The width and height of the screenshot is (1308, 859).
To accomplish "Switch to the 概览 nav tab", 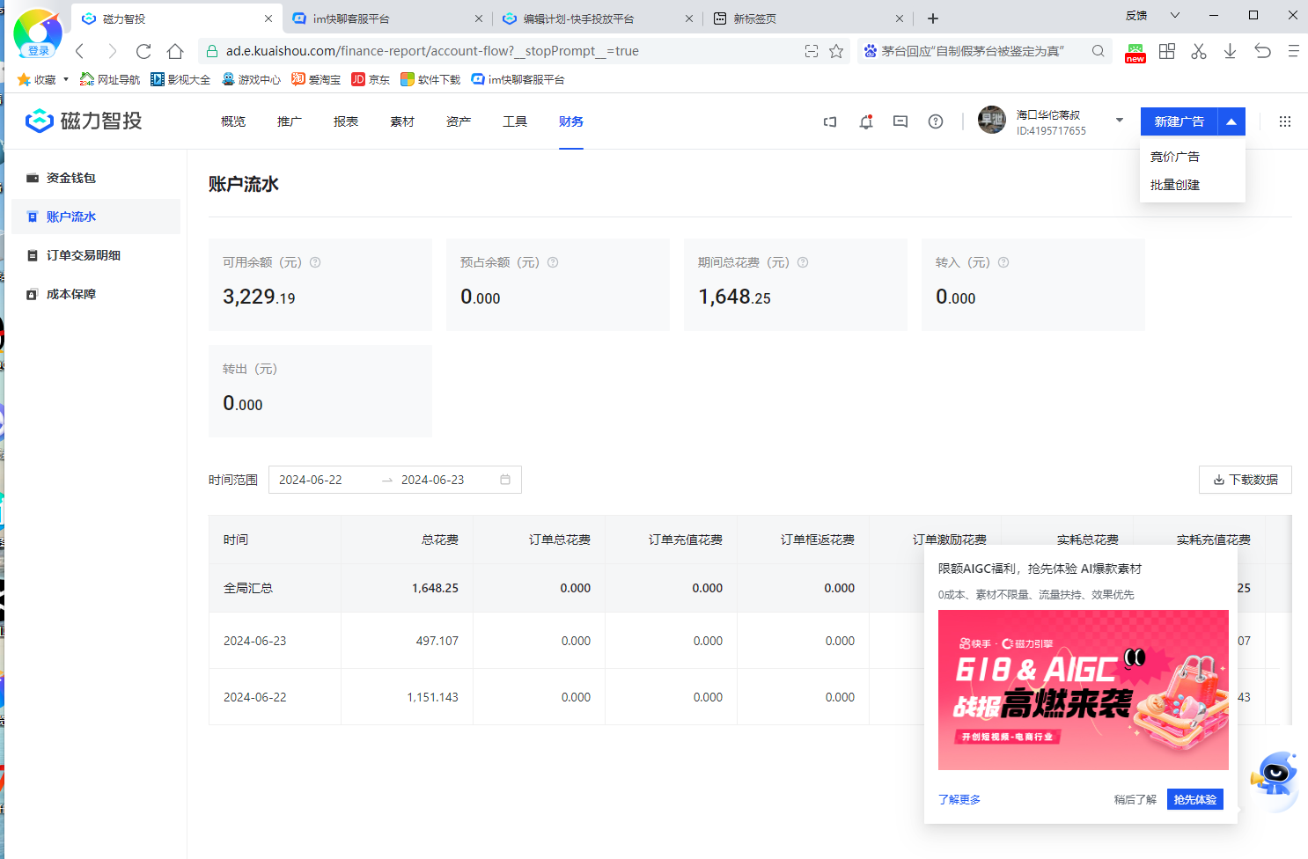I will pyautogui.click(x=233, y=121).
